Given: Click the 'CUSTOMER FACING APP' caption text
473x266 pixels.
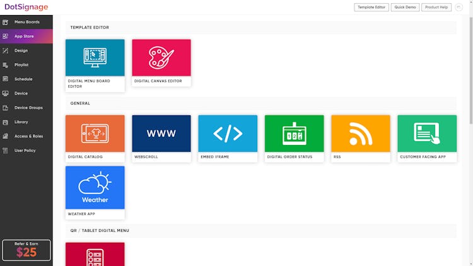Looking at the screenshot, I should pos(423,157).
